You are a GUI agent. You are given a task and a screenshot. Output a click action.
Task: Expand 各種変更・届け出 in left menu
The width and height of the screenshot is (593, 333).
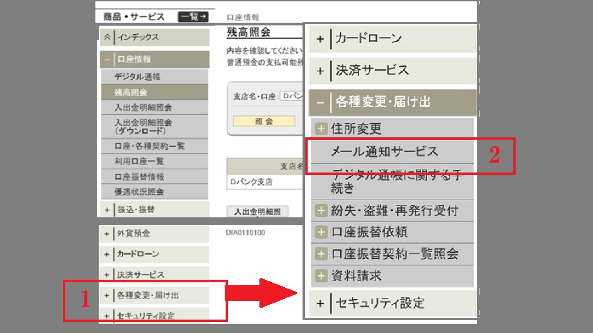[x=154, y=295]
